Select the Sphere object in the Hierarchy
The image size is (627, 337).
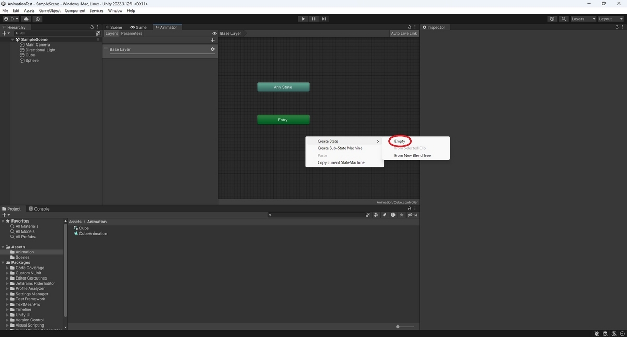pos(32,60)
